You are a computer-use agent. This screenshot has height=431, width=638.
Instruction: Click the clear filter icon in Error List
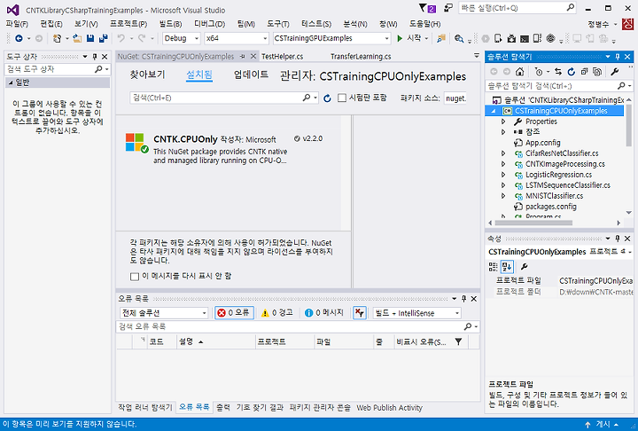point(360,313)
